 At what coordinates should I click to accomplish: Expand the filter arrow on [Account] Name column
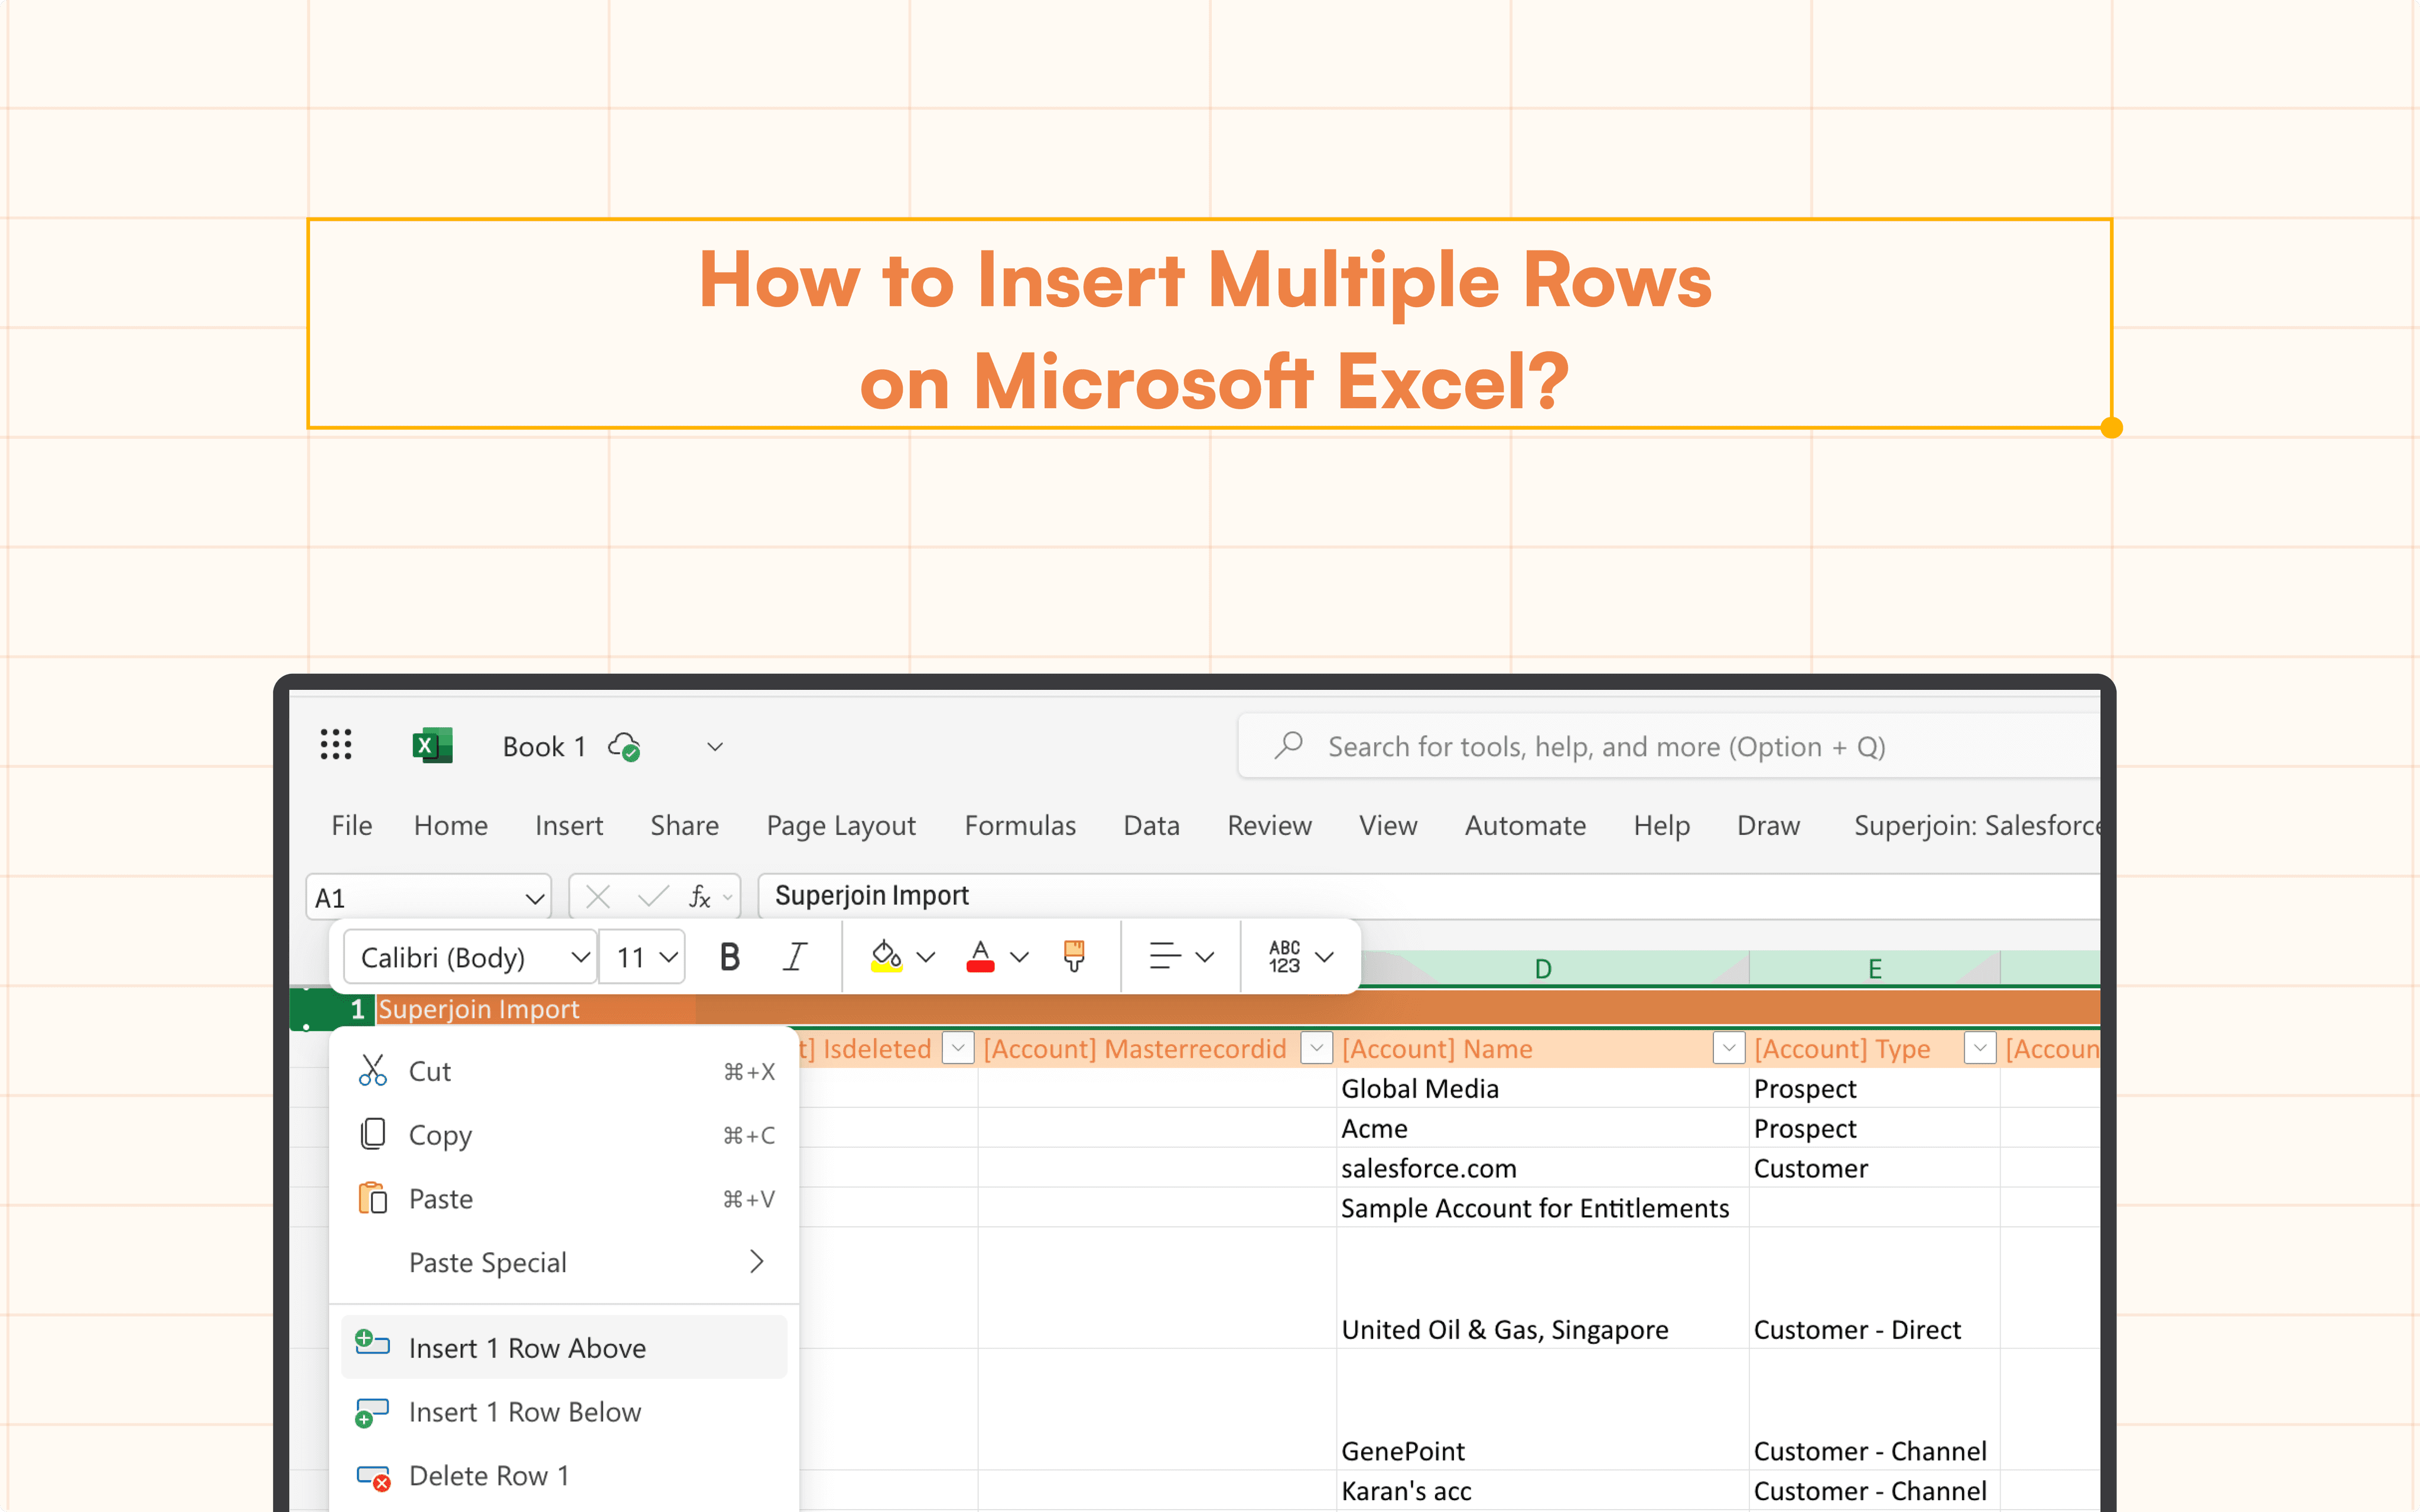click(1729, 1048)
